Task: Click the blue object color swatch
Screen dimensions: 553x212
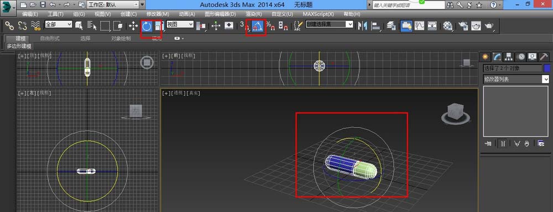Action: (x=547, y=68)
